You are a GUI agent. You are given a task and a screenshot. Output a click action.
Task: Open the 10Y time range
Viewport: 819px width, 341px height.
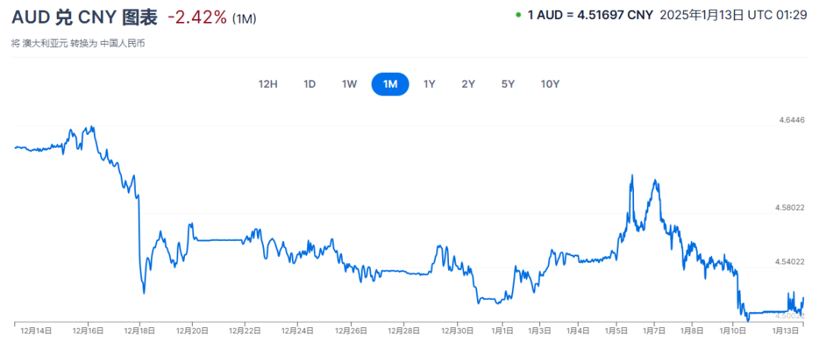click(550, 84)
